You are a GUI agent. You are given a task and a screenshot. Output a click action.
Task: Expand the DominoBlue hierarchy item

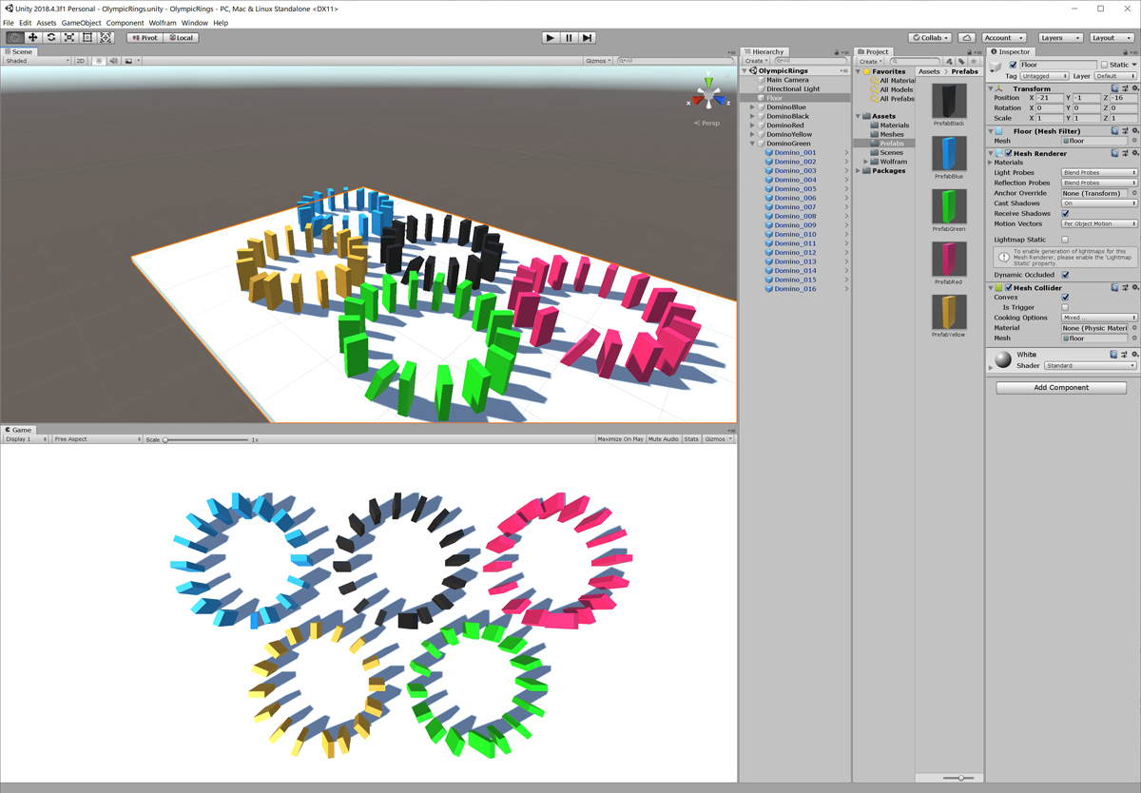click(x=752, y=107)
